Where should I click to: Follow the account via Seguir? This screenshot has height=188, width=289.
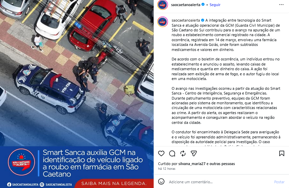215,5
